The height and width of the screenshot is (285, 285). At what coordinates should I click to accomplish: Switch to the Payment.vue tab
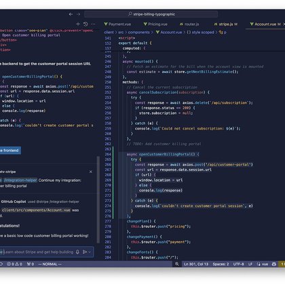click(x=117, y=24)
